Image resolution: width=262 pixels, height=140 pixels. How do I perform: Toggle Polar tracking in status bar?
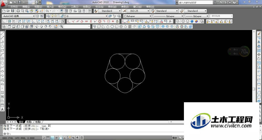point(57,138)
